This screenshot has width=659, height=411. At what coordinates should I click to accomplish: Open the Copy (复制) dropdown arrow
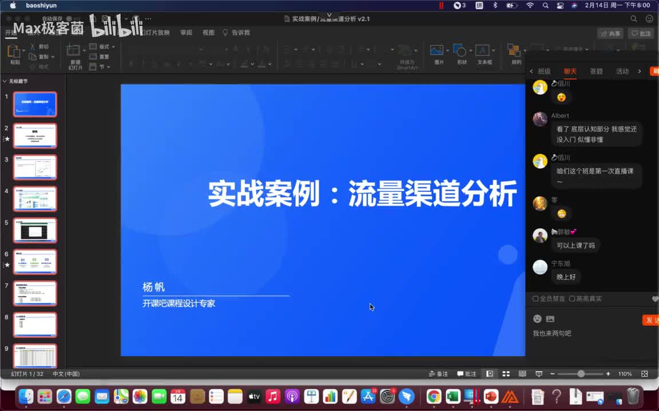tap(53, 57)
